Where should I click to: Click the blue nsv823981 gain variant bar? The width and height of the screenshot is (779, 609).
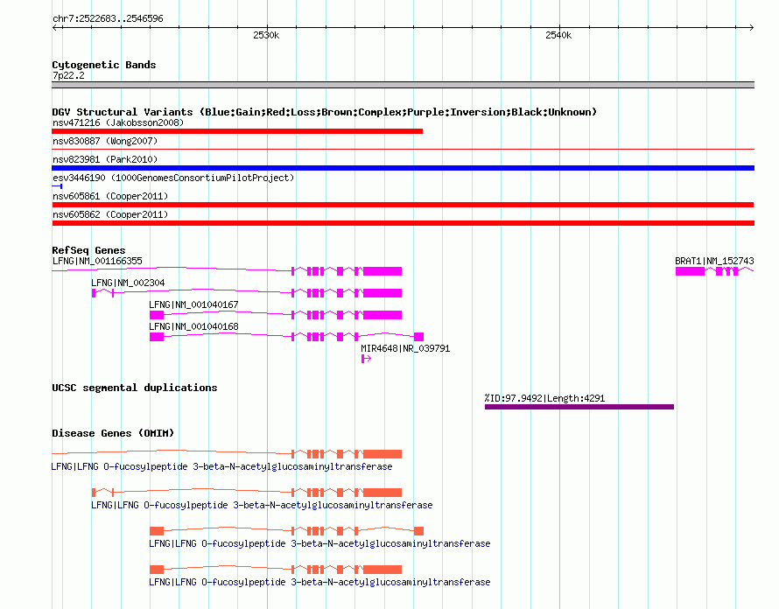click(x=403, y=168)
